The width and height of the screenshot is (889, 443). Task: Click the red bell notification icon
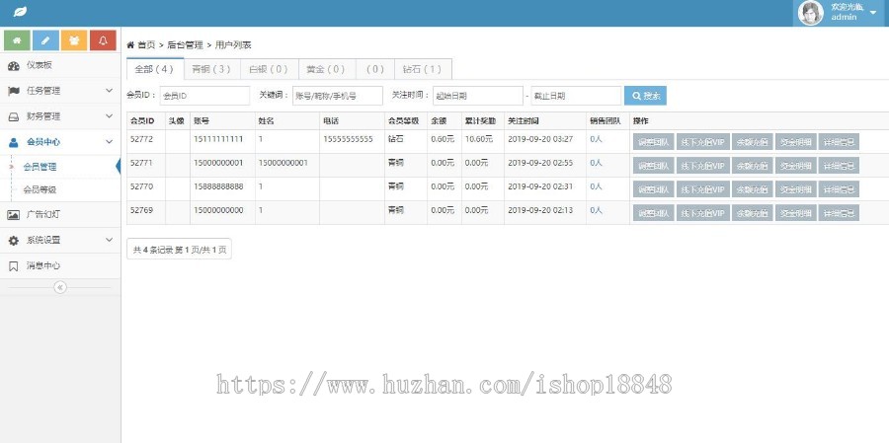coord(103,40)
